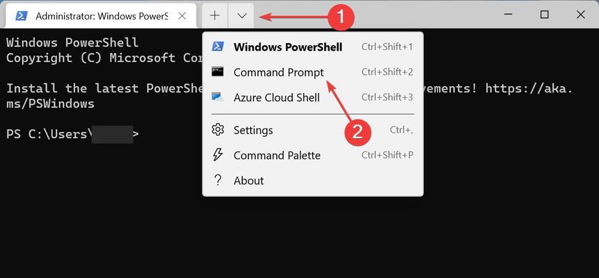The height and width of the screenshot is (278, 599).
Task: Click the Settings gear icon
Action: pyautogui.click(x=218, y=130)
